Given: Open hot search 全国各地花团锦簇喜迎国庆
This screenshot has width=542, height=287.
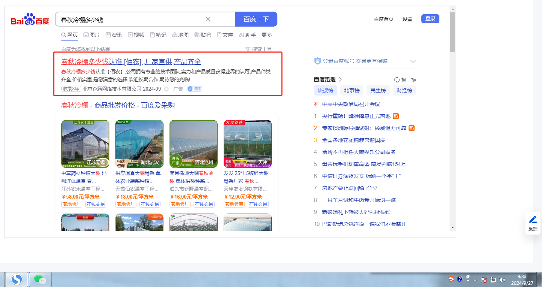Looking at the screenshot, I should tap(354, 140).
